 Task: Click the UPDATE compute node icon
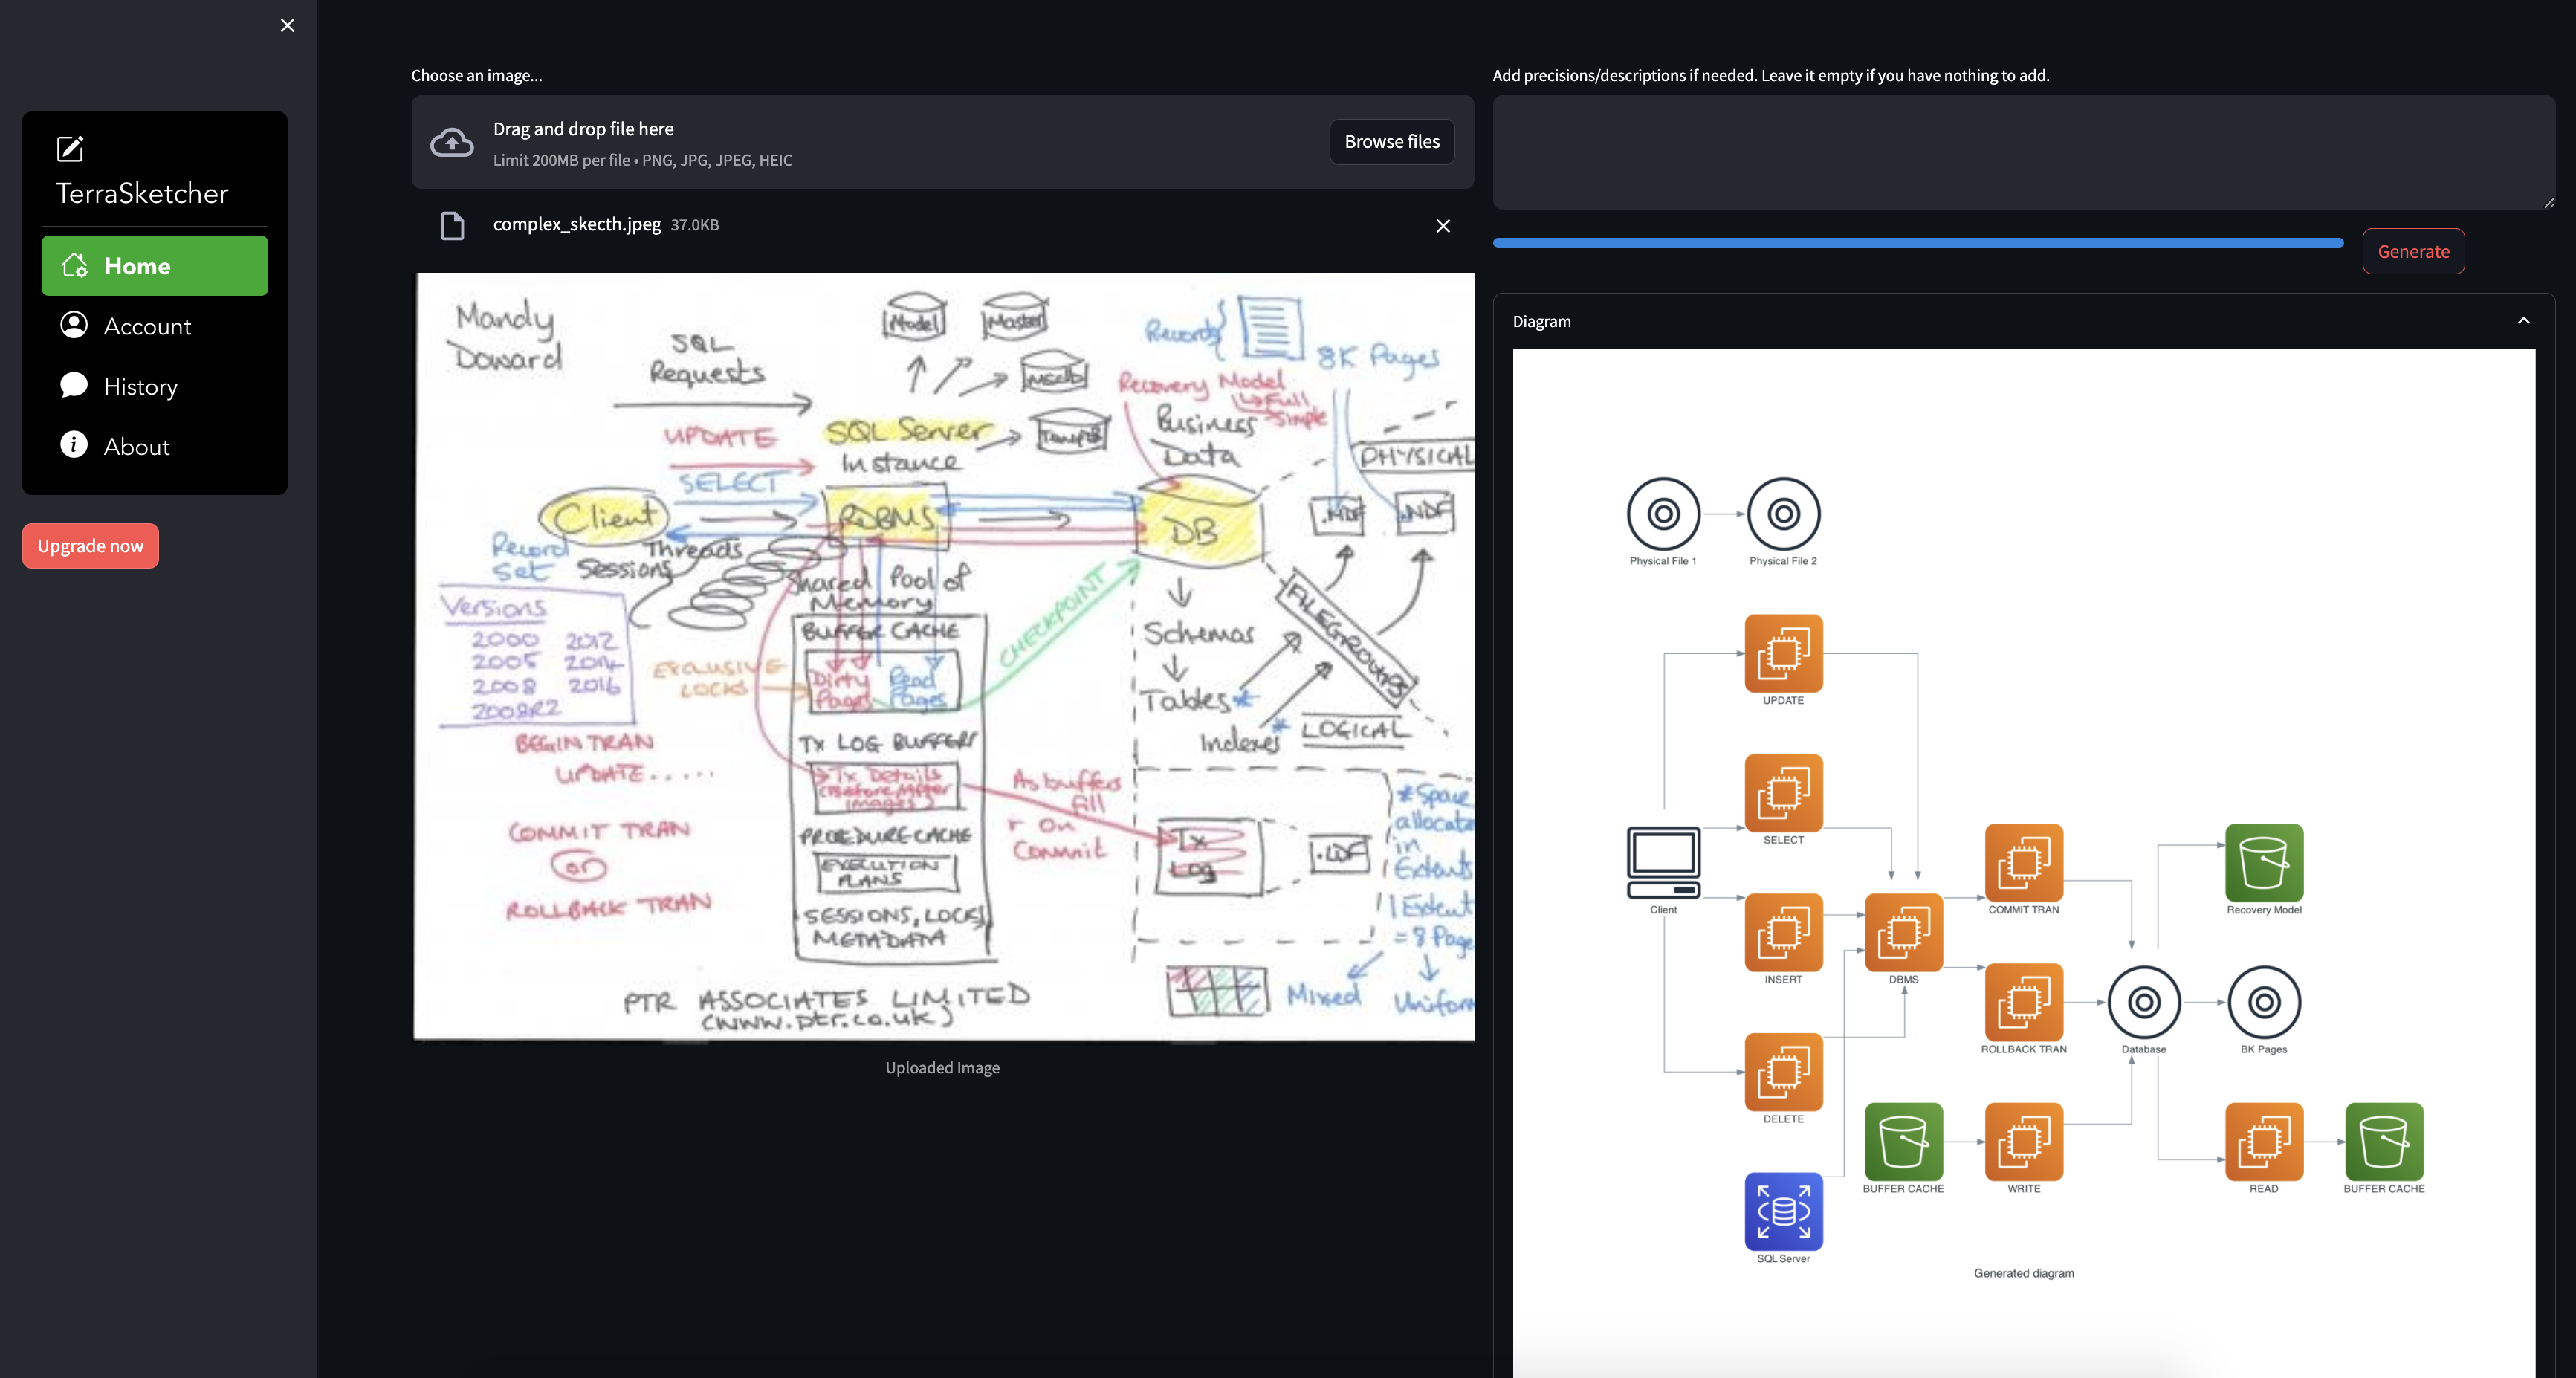click(1783, 653)
